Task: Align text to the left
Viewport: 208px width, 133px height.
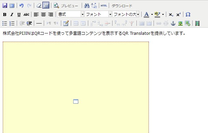Action: 36,14
